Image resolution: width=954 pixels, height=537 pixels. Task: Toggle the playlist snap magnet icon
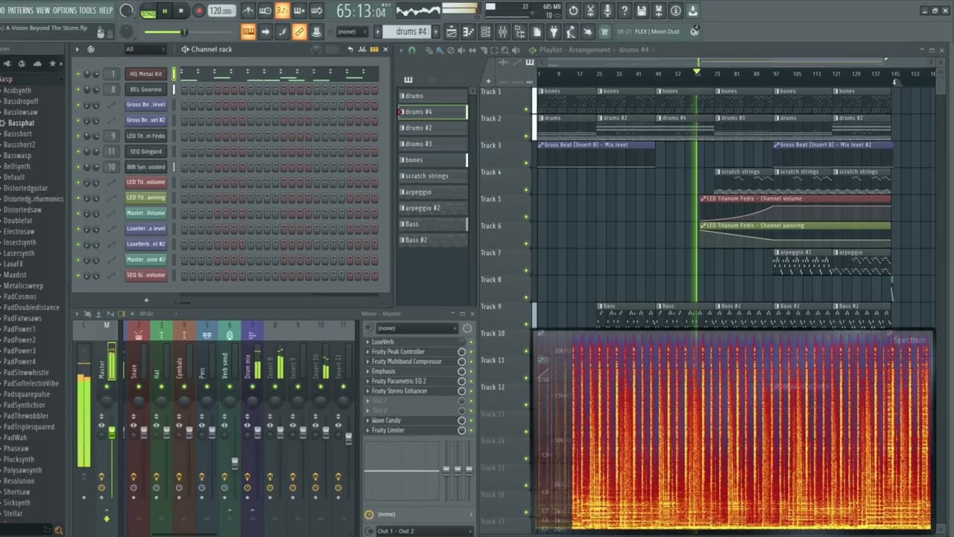pyautogui.click(x=411, y=50)
